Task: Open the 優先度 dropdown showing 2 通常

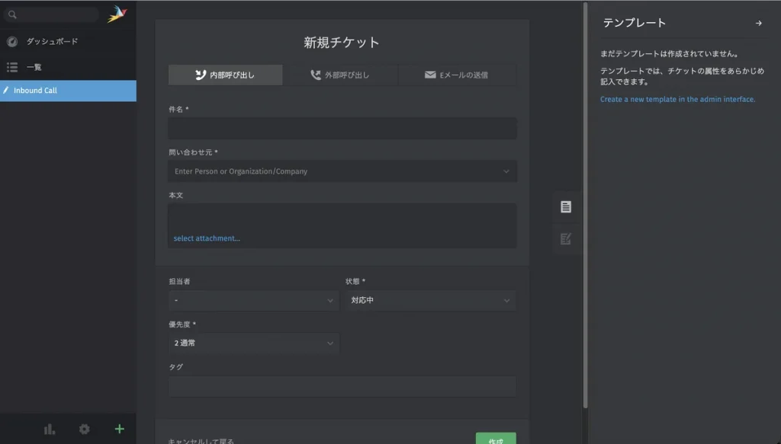Action: pos(253,343)
